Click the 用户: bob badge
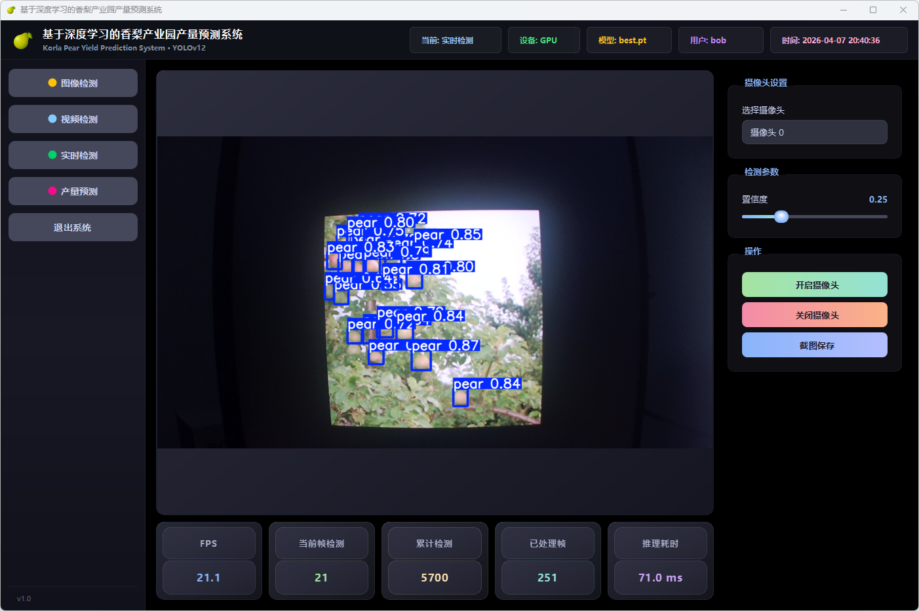Viewport: 919px width, 611px height. tap(720, 41)
